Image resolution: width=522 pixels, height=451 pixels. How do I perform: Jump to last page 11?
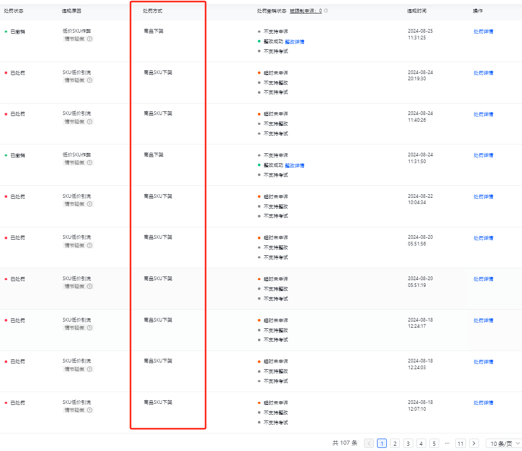click(460, 443)
